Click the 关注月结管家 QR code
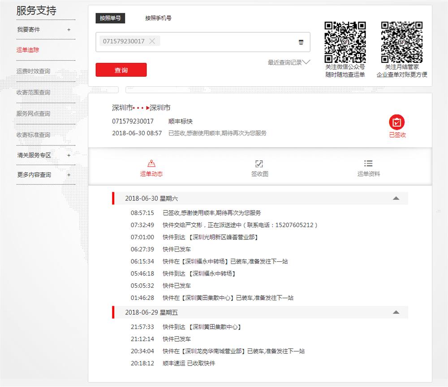Image resolution: width=448 pixels, height=387 pixels. [402, 42]
